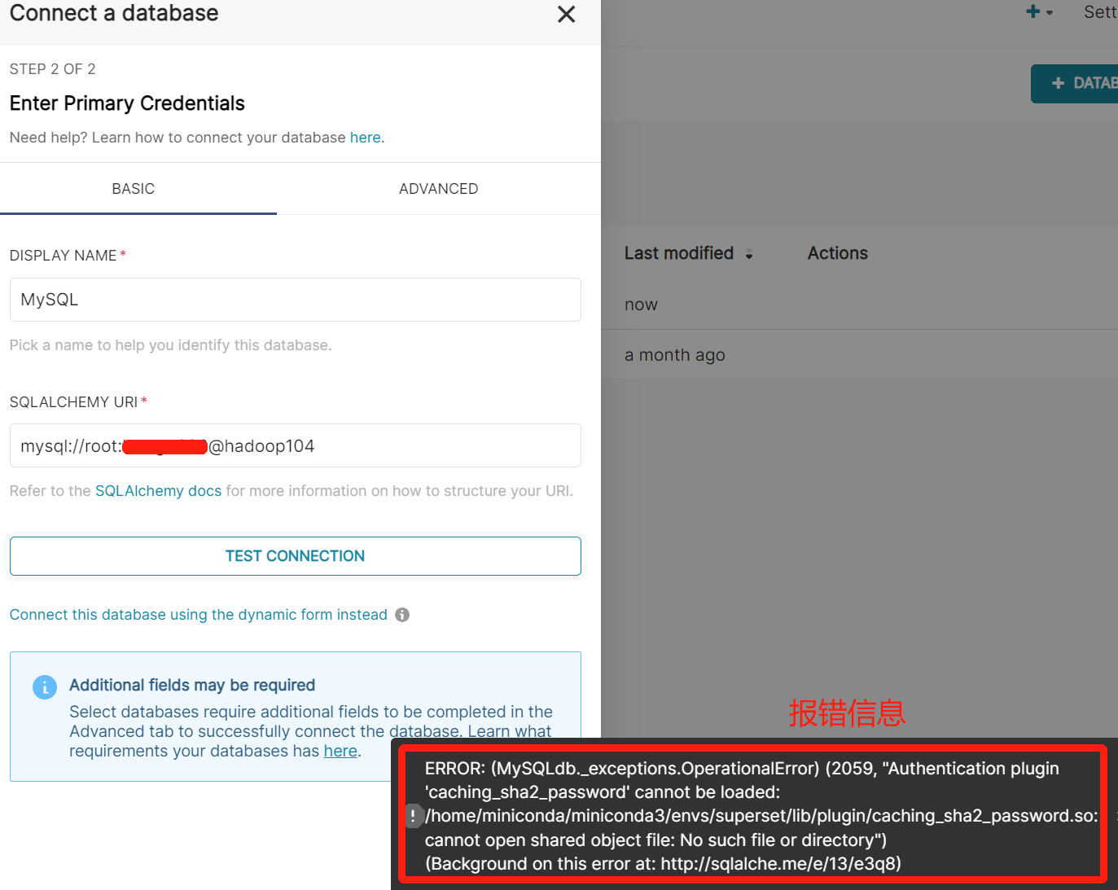Sort rows by the Last modified column
1118x890 pixels.
678,253
